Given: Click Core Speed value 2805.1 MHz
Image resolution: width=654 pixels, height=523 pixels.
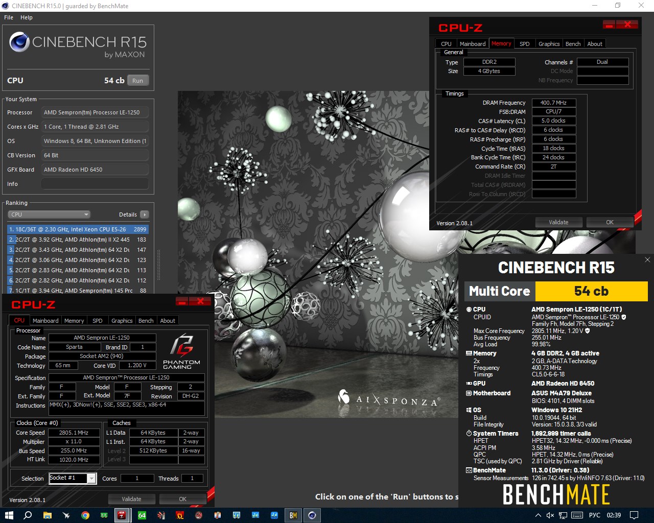Looking at the screenshot, I should point(74,433).
